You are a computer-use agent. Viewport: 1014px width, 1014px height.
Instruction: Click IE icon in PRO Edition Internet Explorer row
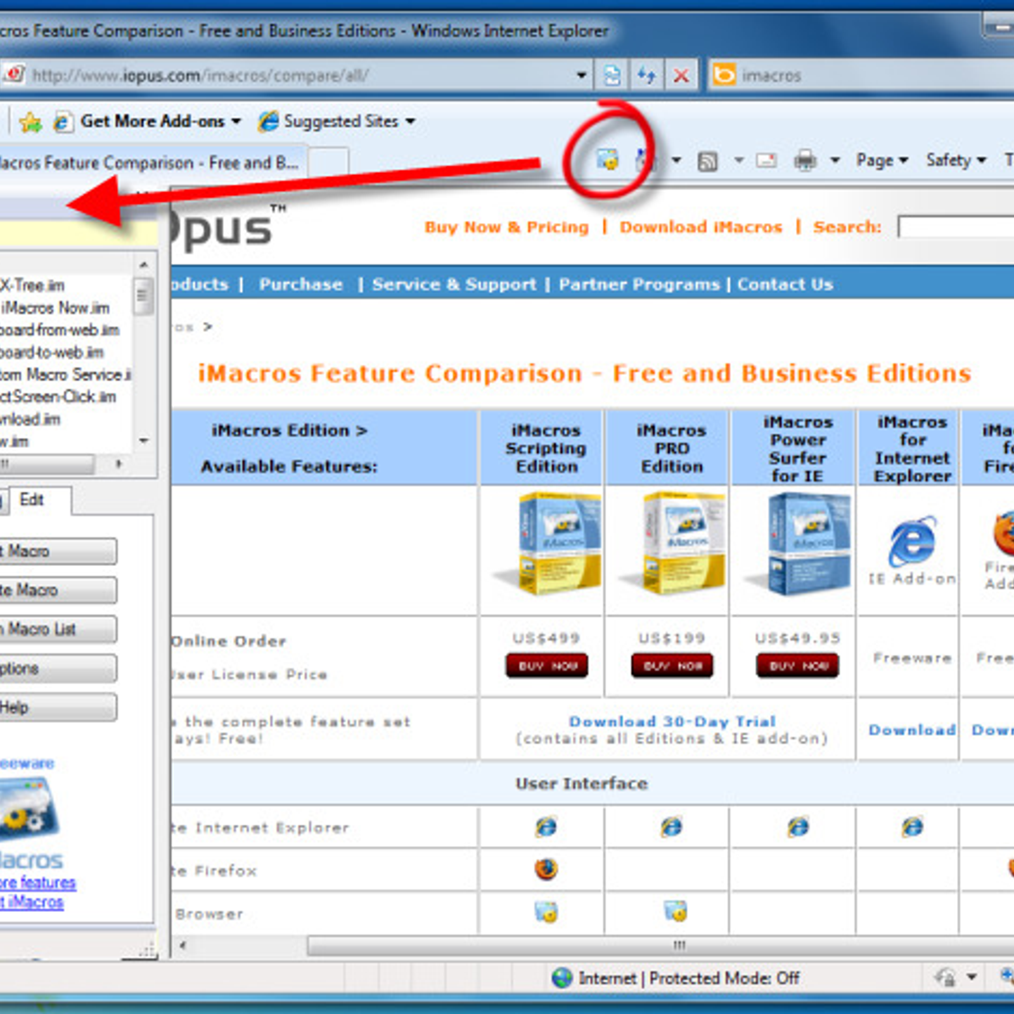(671, 826)
